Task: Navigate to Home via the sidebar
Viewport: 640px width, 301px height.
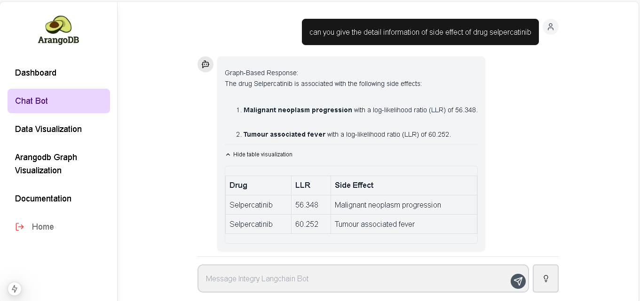Action: coord(43,227)
